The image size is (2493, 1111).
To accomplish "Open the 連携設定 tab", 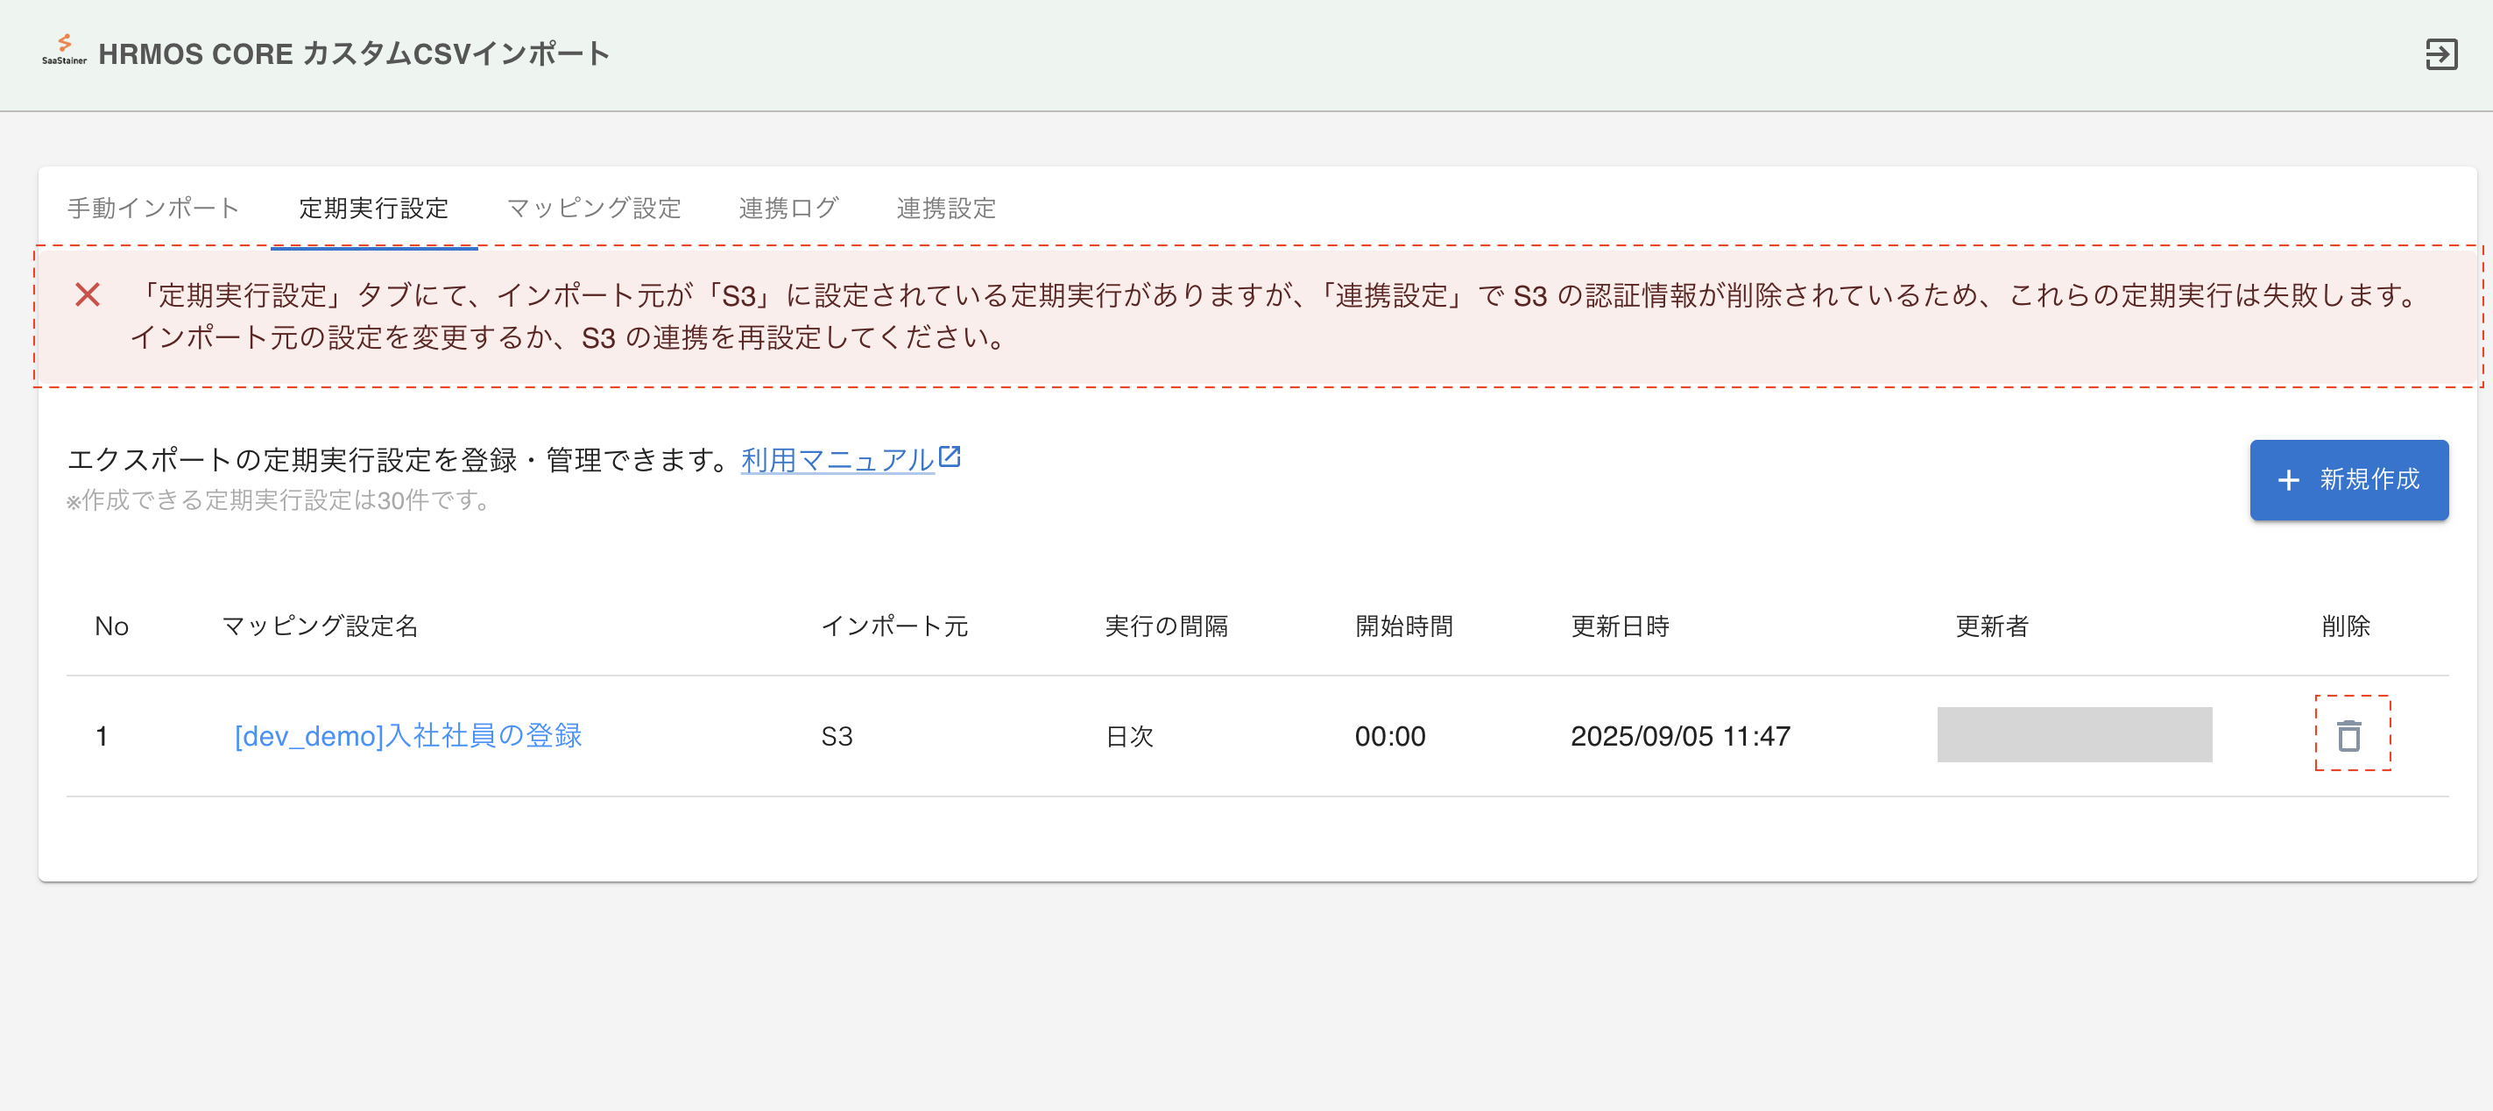I will (945, 208).
